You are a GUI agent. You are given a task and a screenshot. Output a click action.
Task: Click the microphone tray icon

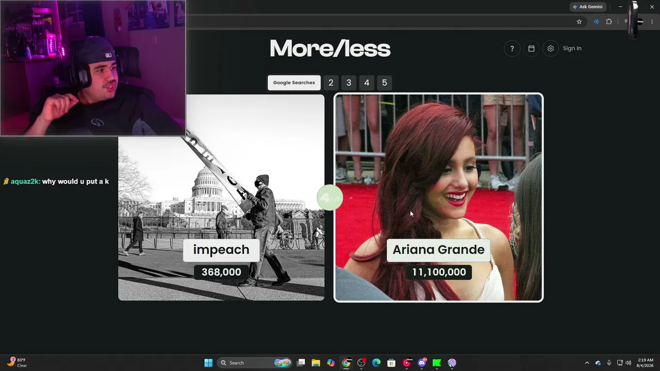click(609, 363)
